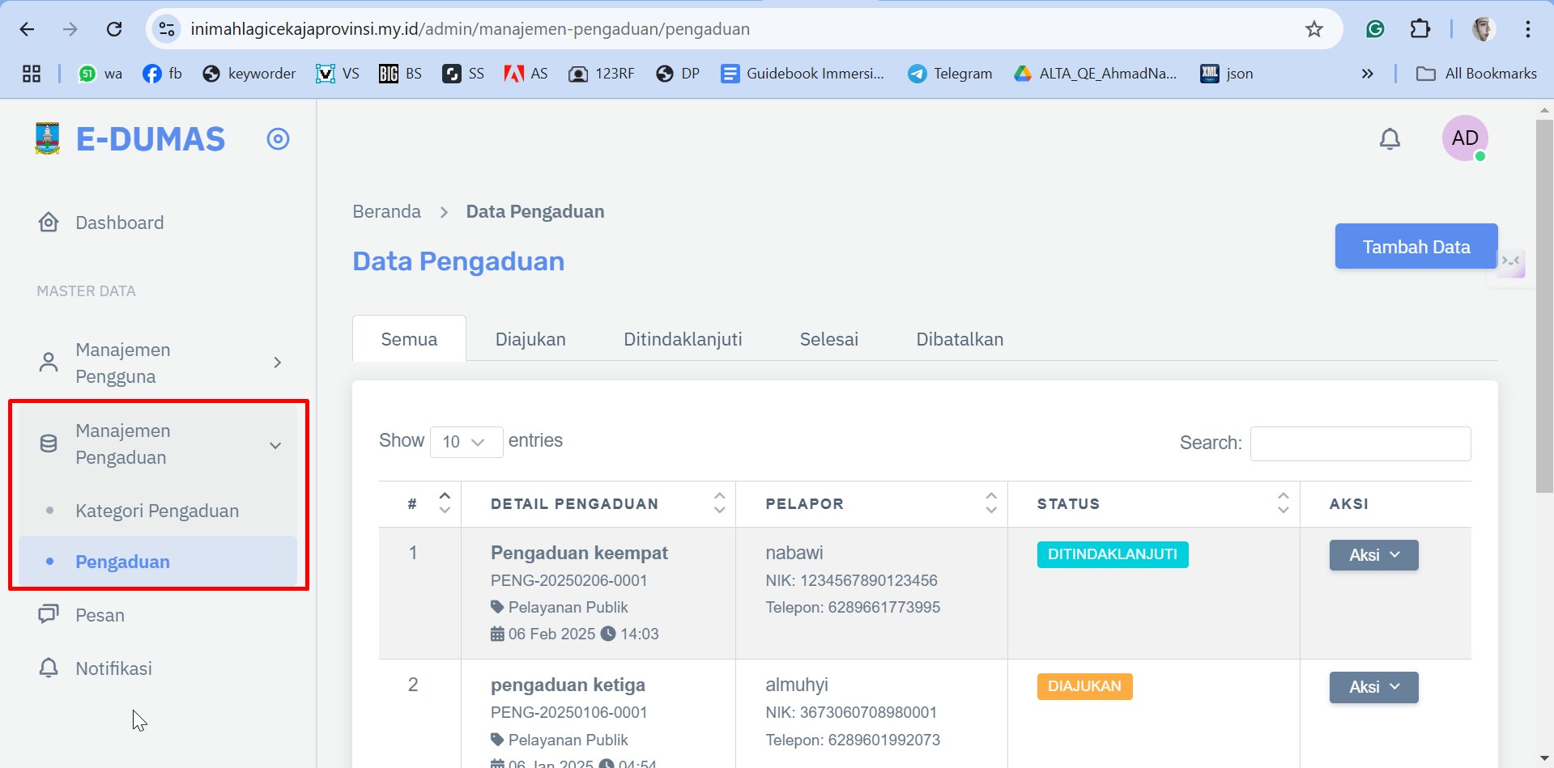Click the notification bell icon in header
1554x768 pixels.
point(1390,139)
